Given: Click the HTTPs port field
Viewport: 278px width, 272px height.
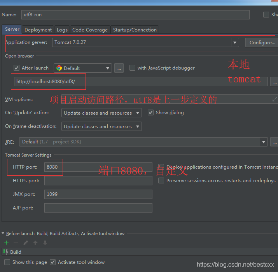Looking at the screenshot, I should coord(98,181).
